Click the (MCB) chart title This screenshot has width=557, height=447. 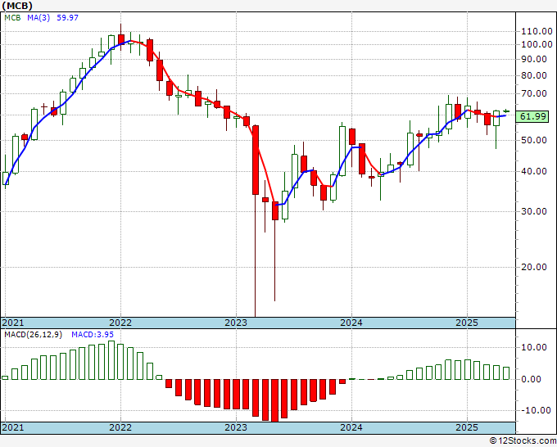(x=17, y=6)
